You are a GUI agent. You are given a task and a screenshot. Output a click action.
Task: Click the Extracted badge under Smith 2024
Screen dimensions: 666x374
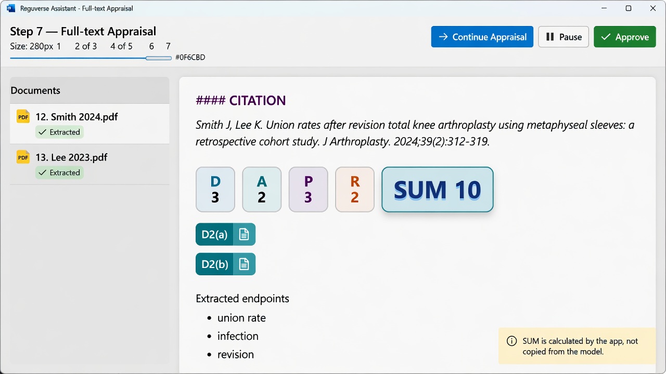pos(59,132)
